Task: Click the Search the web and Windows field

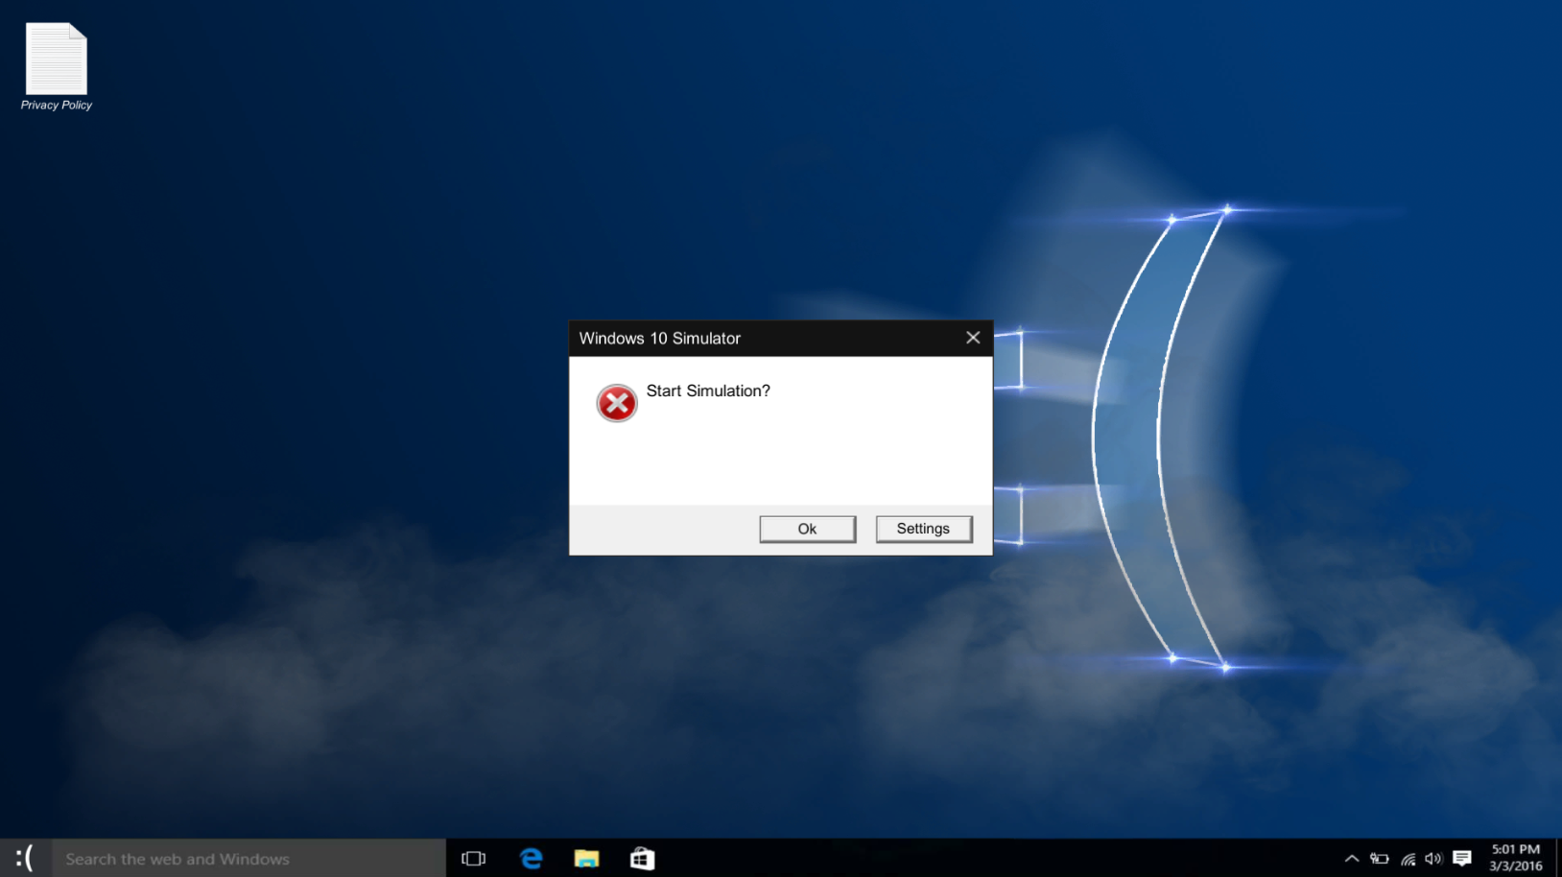Action: click(240, 858)
